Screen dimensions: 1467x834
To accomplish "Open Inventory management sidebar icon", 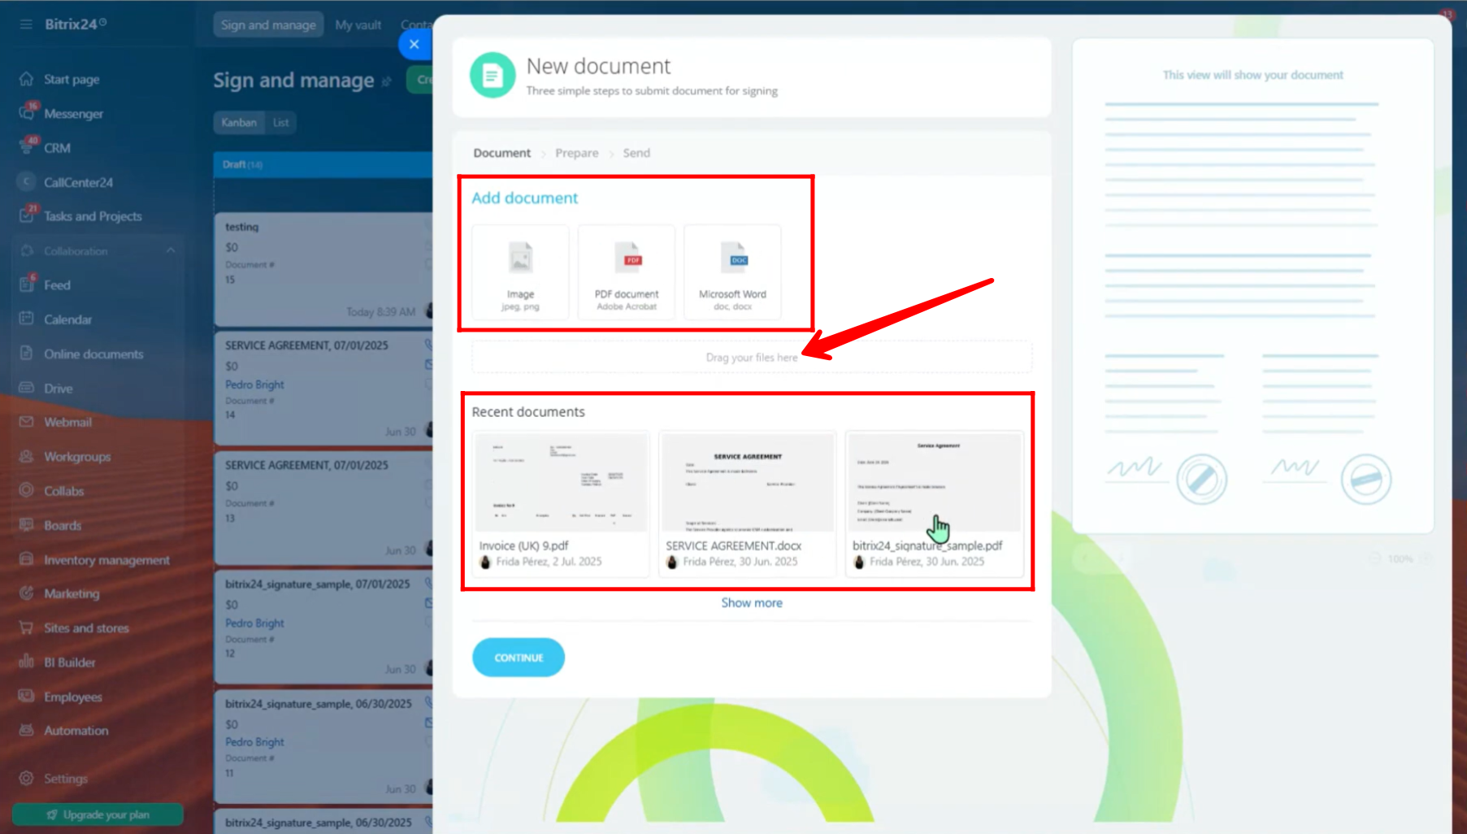I will tap(27, 559).
